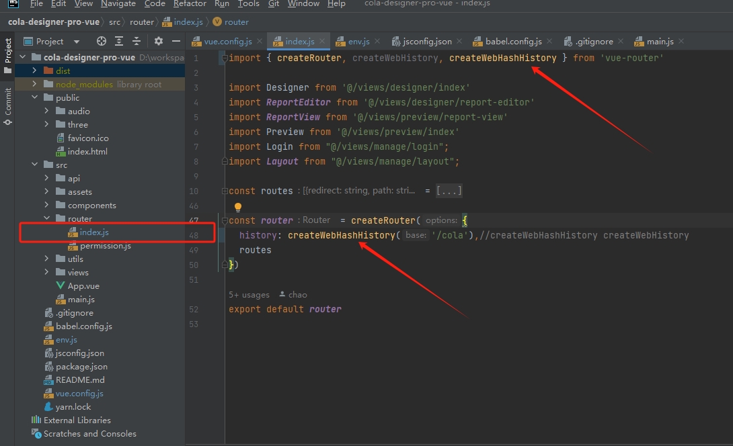Screen dimensions: 733x446
Task: Close the vue.config.js editor tab
Action: [259, 42]
